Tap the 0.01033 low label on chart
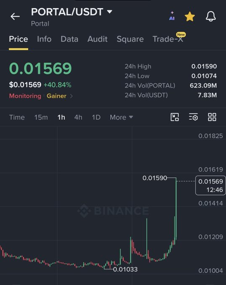226x285 pixels. (125, 269)
